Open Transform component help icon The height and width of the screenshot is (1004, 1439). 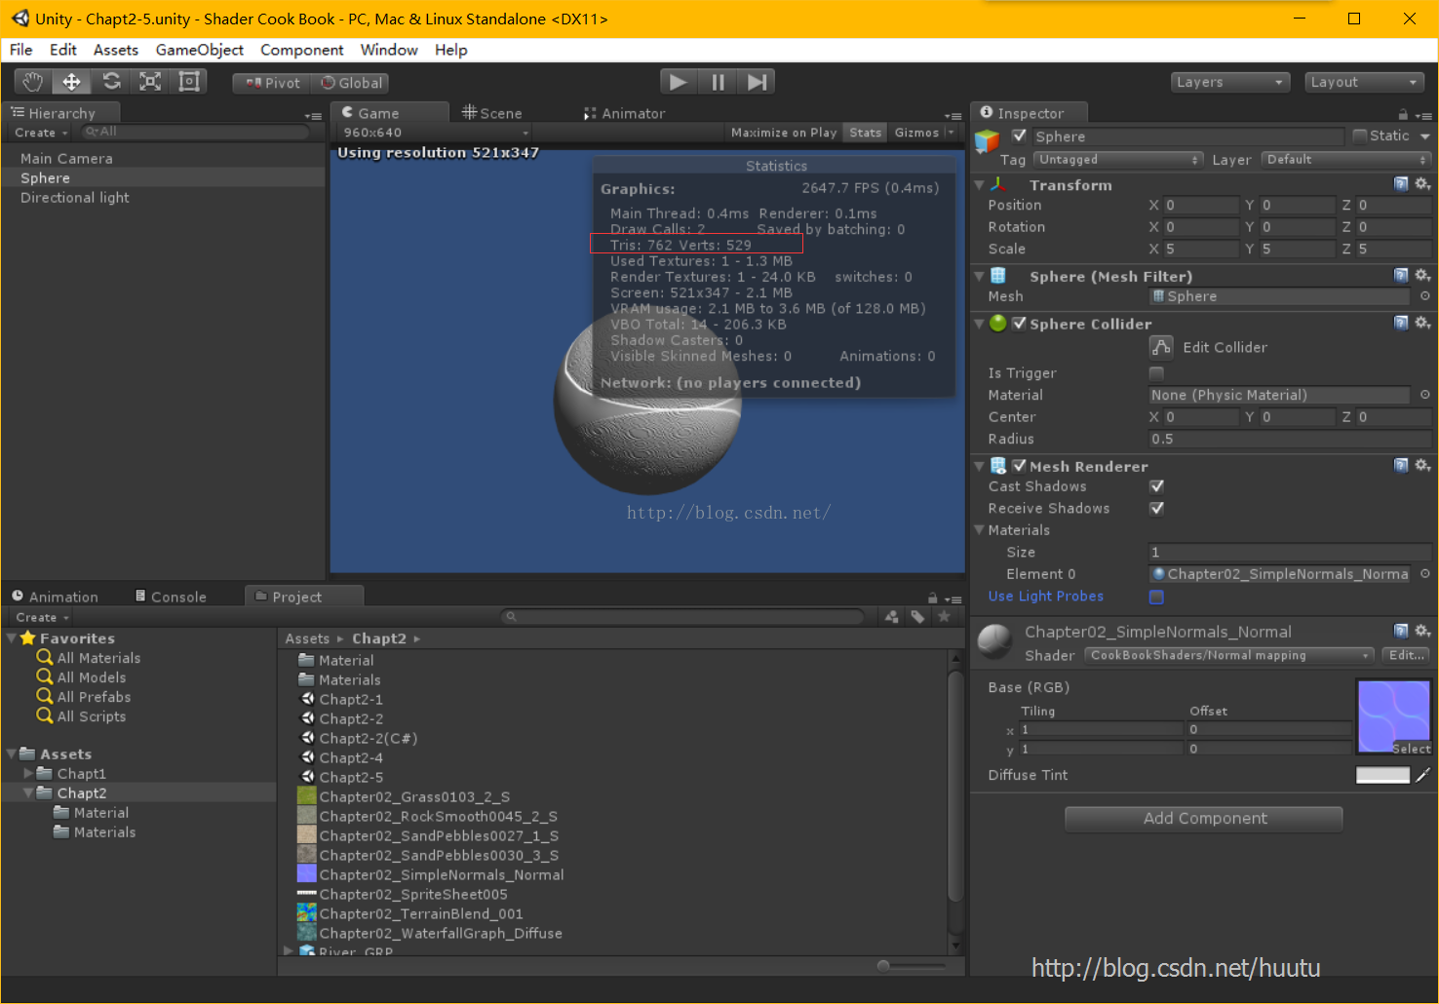pos(1401,184)
